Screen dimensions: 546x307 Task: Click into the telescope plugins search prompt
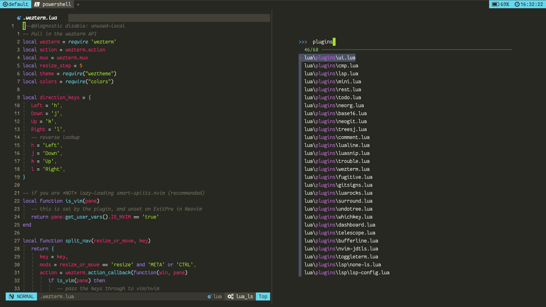322,42
